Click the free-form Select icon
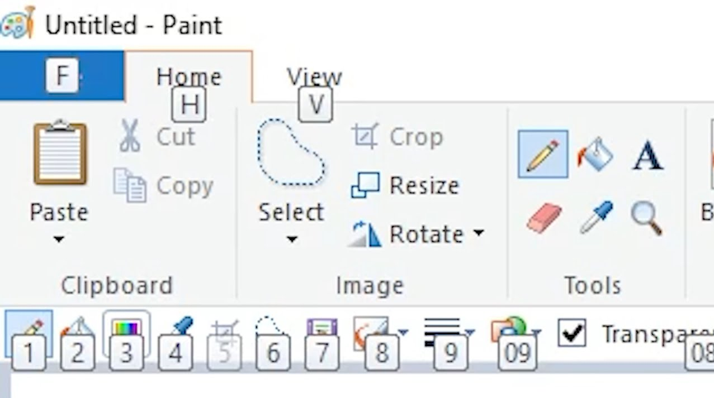The width and height of the screenshot is (714, 398). (290, 152)
